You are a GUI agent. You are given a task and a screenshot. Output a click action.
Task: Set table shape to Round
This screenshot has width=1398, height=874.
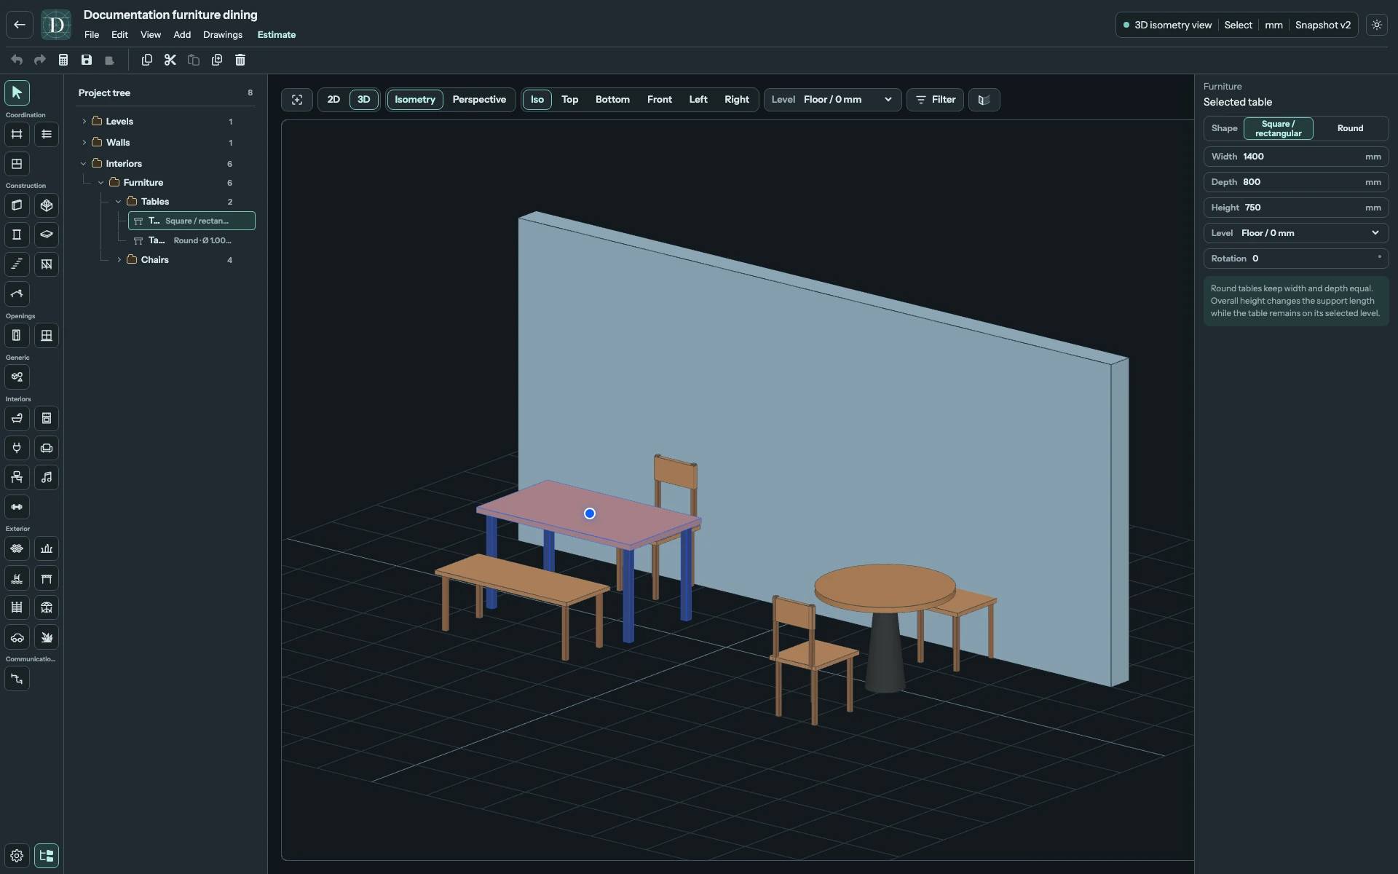coord(1350,128)
